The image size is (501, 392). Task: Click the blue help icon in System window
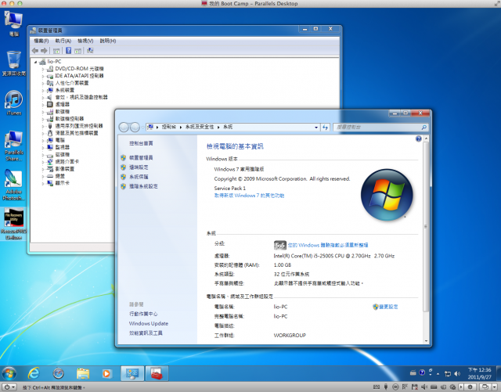(x=418, y=138)
